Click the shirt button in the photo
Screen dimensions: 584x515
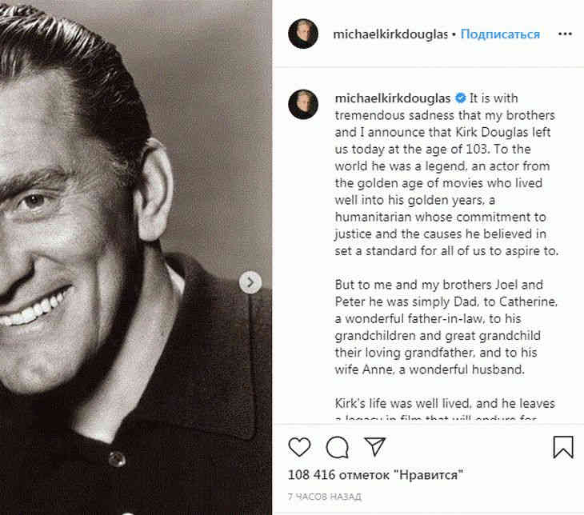click(118, 458)
